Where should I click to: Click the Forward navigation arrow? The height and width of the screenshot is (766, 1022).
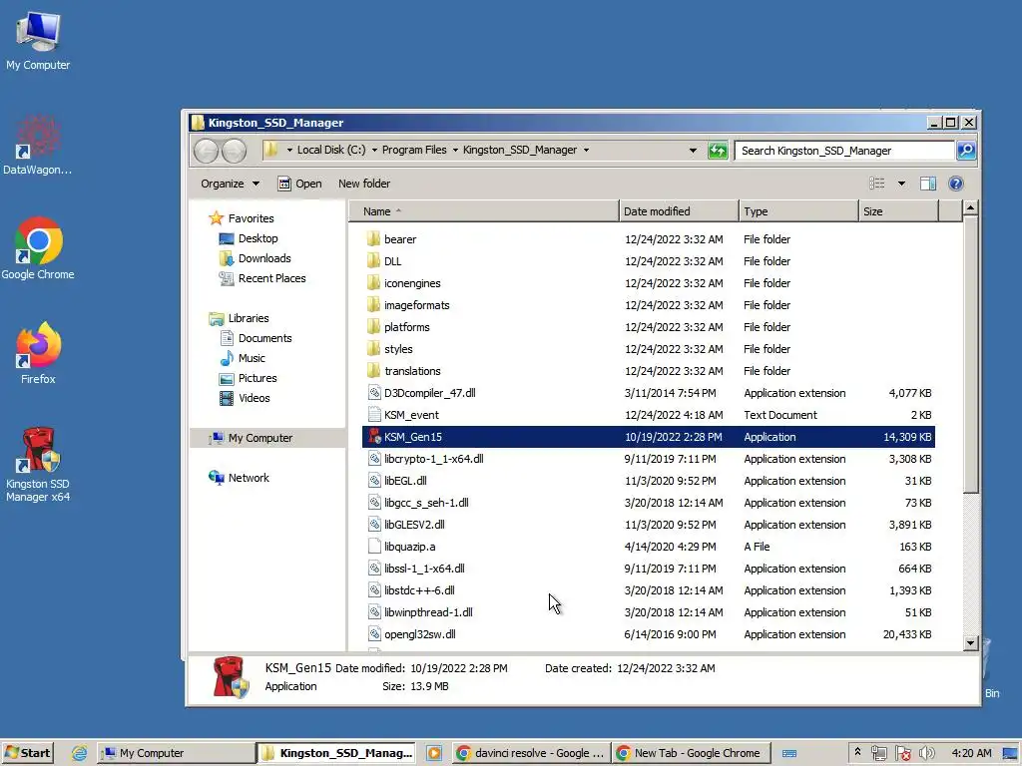point(234,152)
